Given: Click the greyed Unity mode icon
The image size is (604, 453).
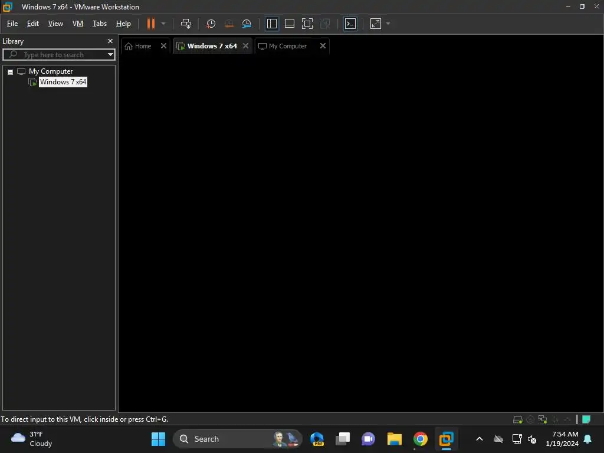Looking at the screenshot, I should [x=325, y=24].
